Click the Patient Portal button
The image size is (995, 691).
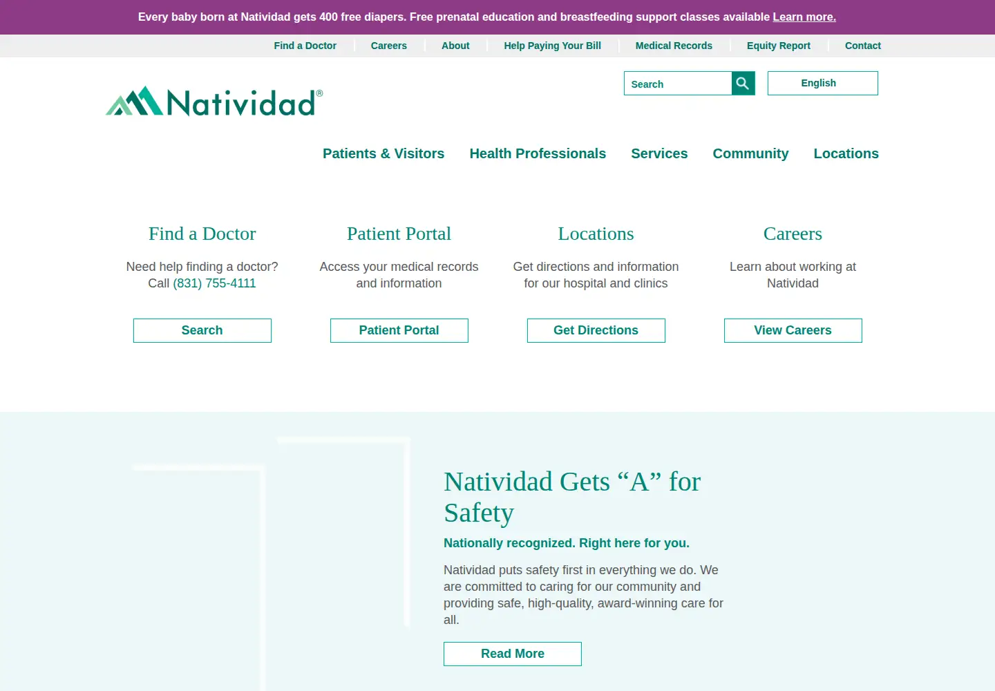click(x=399, y=330)
